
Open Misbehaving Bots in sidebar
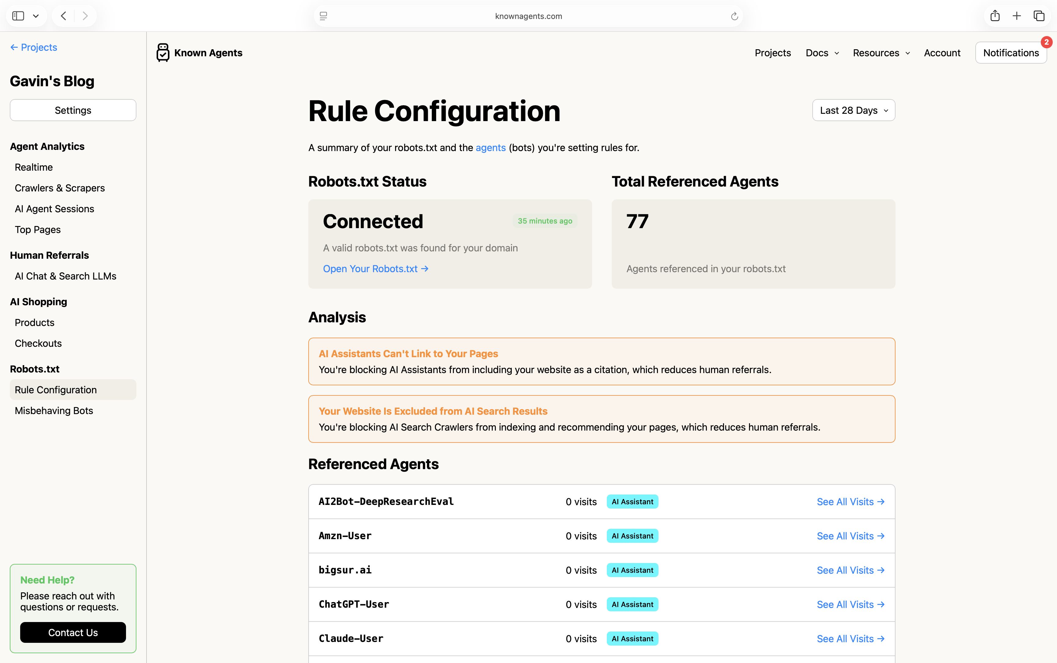[x=54, y=410]
